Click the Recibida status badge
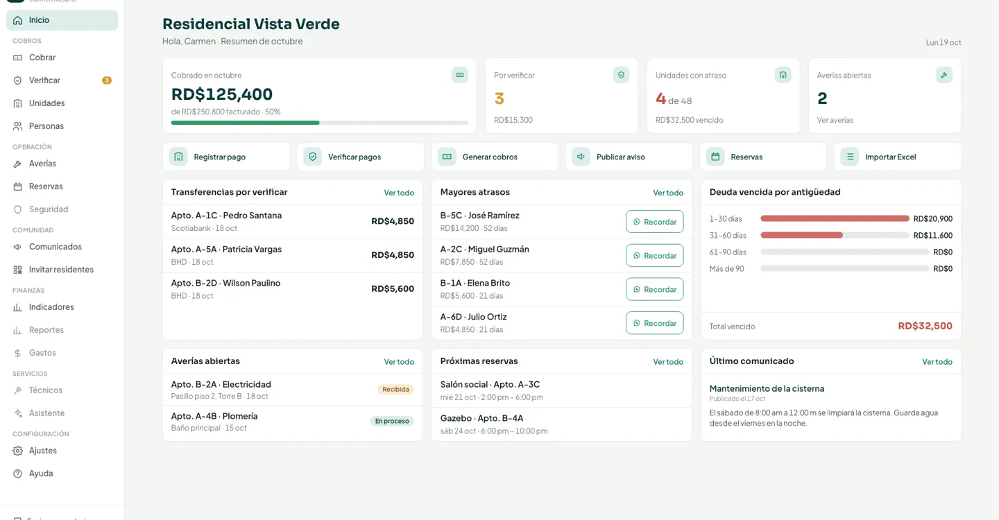The width and height of the screenshot is (999, 520). pos(395,390)
